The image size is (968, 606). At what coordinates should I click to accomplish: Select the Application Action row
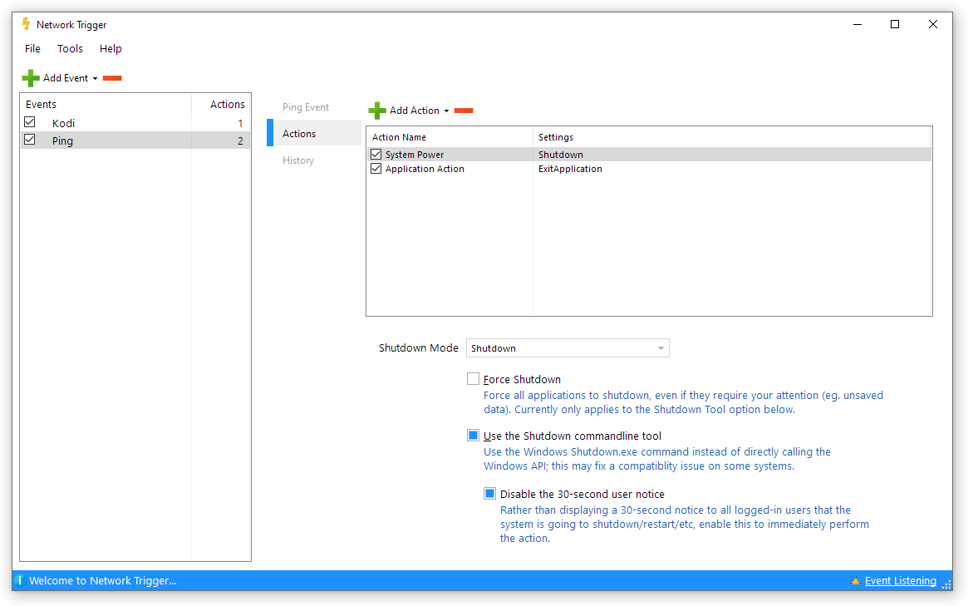[425, 169]
